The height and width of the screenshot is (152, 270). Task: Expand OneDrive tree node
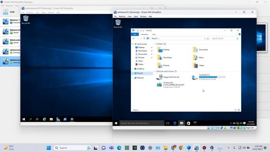(132, 69)
